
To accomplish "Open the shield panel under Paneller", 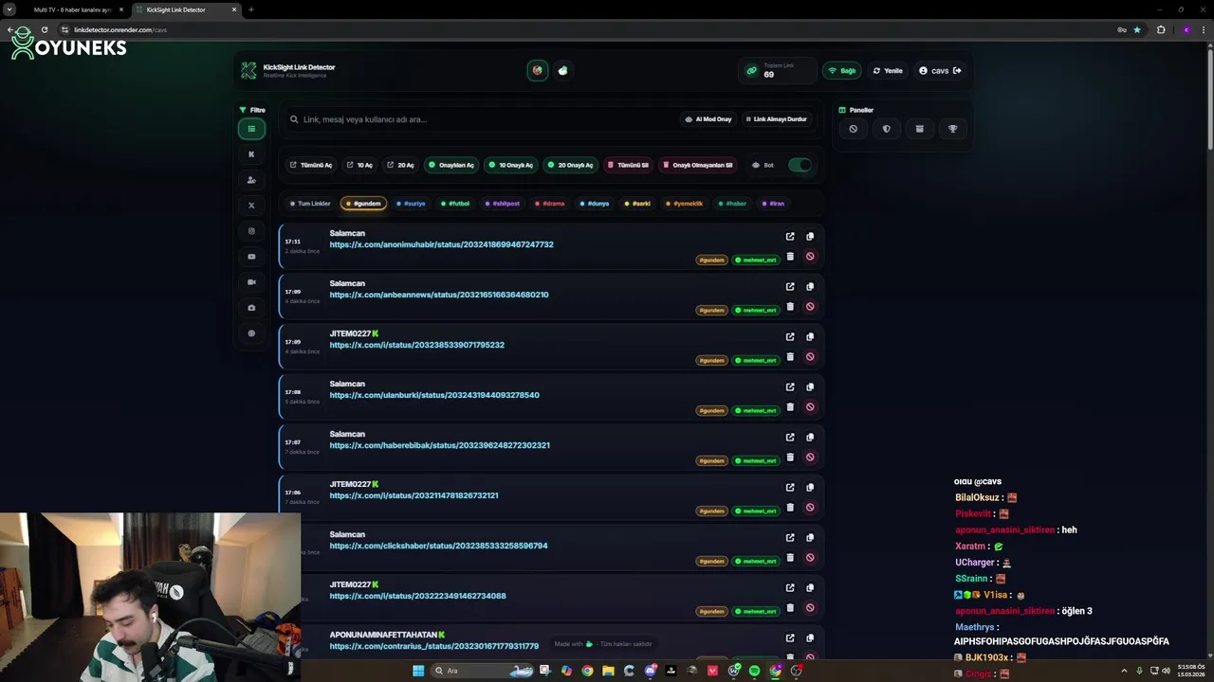I will tap(886, 129).
